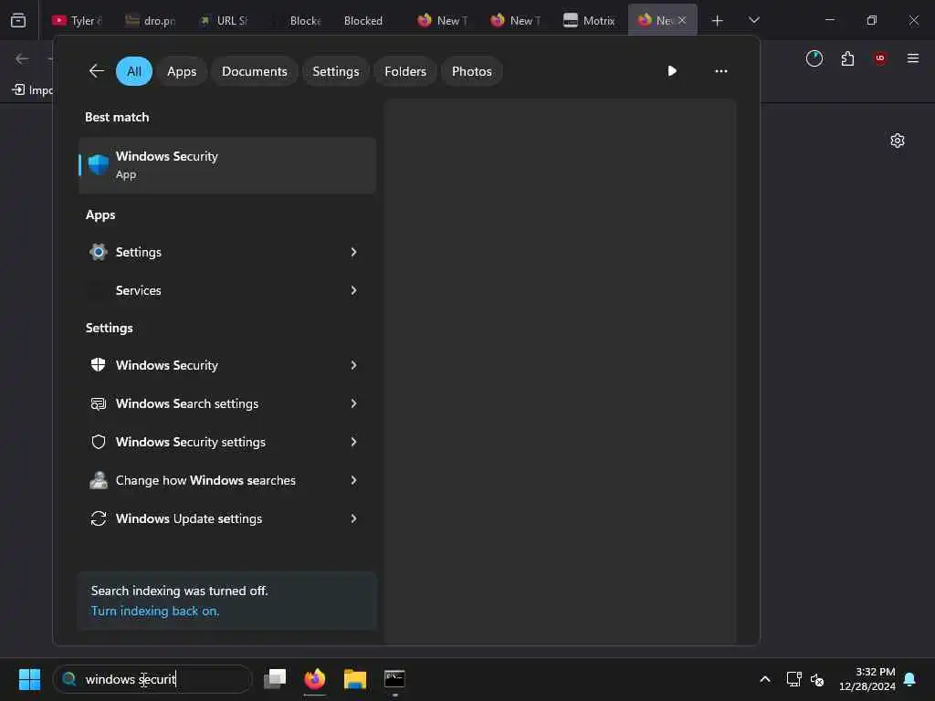Expand the Services result chevron
935x701 pixels.
click(x=353, y=290)
